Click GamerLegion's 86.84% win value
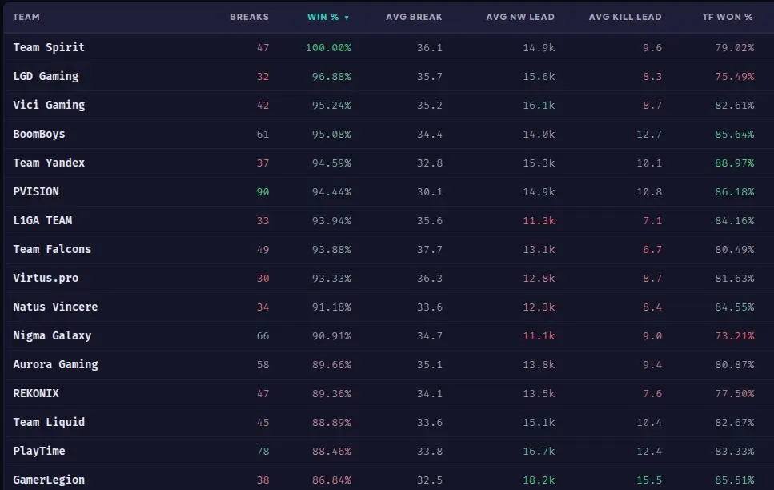 331,480
